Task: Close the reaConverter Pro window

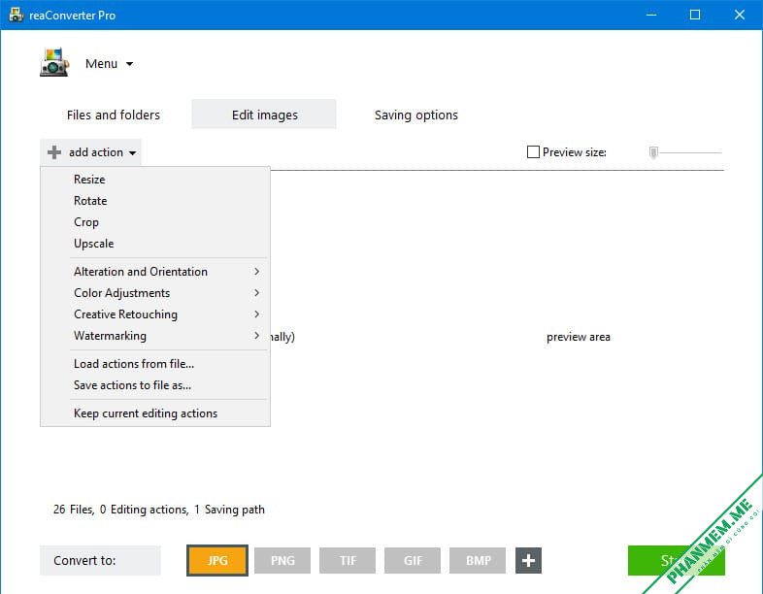Action: point(739,15)
